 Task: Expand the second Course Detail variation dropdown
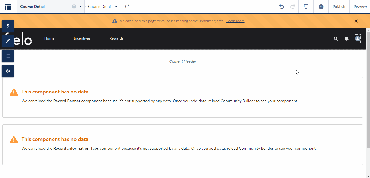[x=116, y=7]
